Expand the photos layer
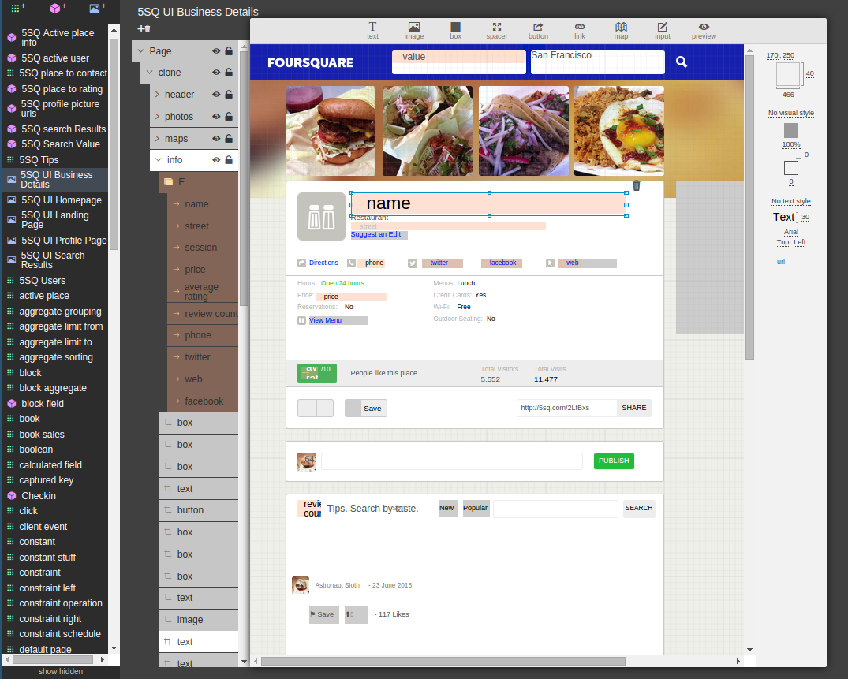Viewport: 848px width, 679px height. pyautogui.click(x=157, y=117)
